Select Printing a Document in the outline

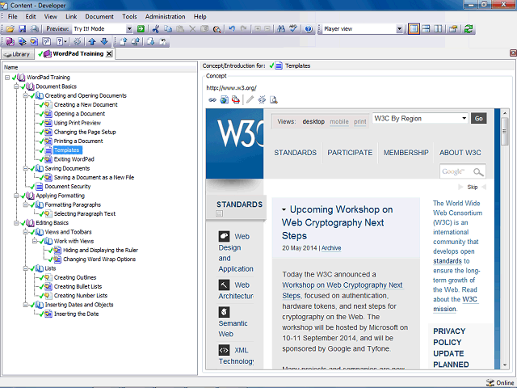[78, 141]
